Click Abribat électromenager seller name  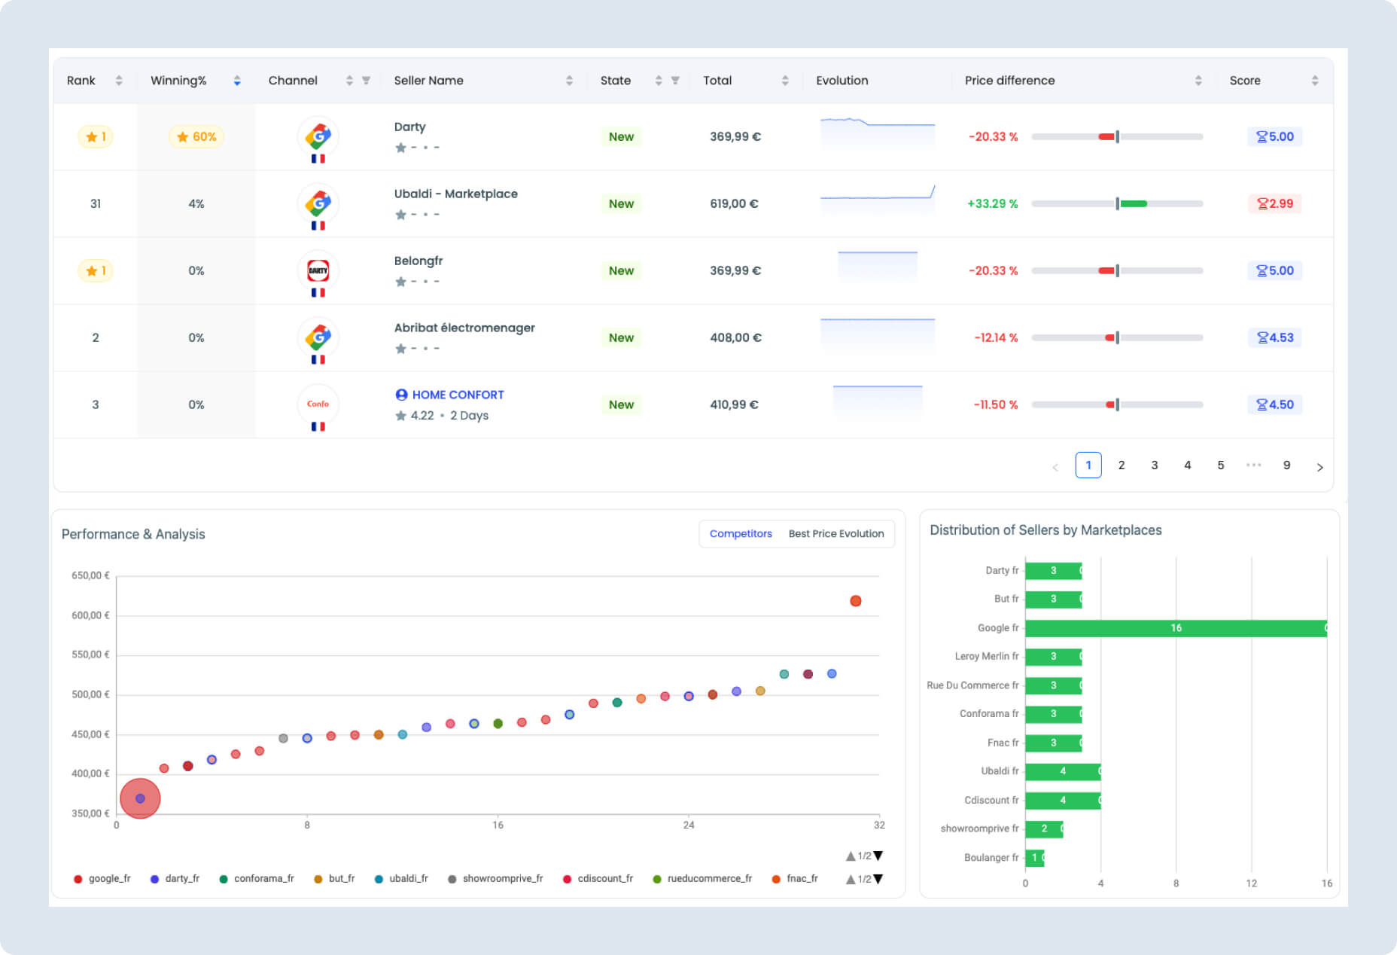464,328
